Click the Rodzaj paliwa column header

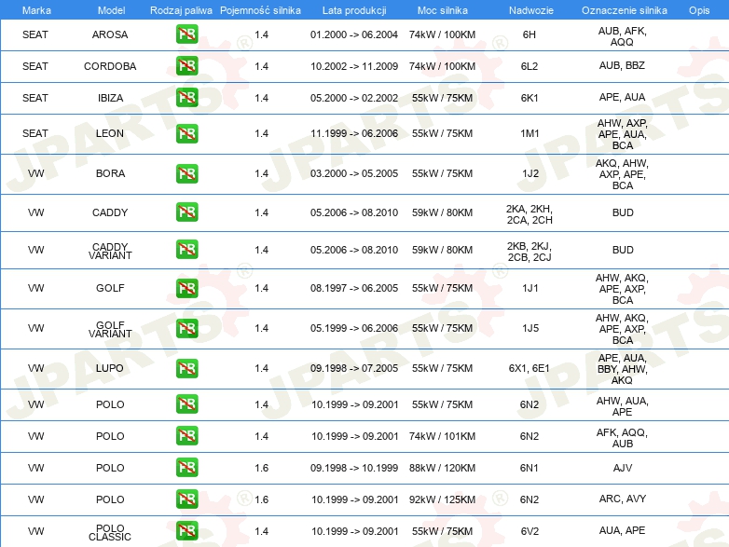coord(181,10)
